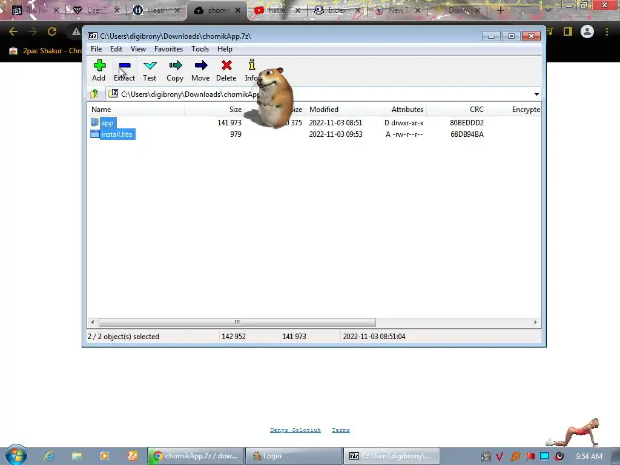Click the orange magnifier tray icon

click(x=515, y=457)
